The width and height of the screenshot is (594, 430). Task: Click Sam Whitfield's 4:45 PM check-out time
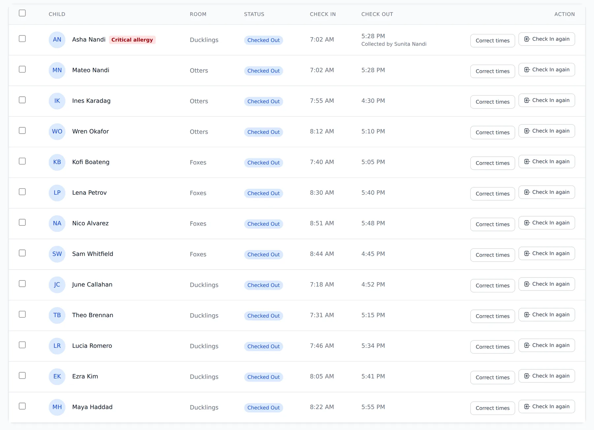pyautogui.click(x=373, y=254)
